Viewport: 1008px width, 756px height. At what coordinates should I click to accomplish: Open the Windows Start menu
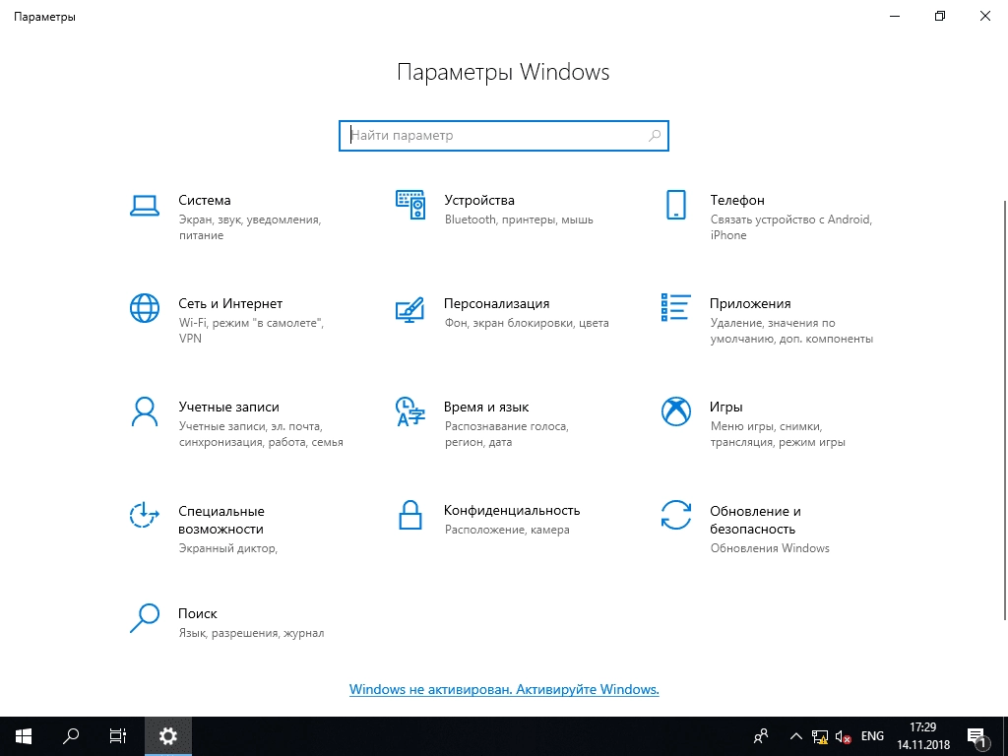click(24, 736)
